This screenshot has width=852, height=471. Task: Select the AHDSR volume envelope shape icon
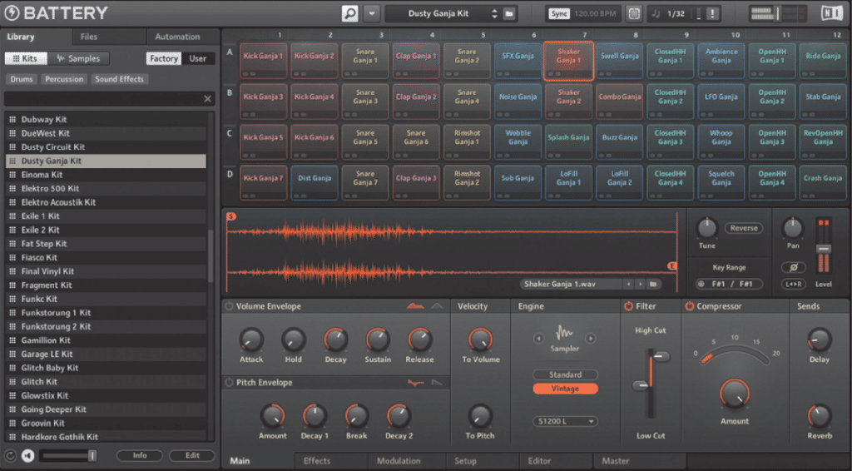point(416,306)
